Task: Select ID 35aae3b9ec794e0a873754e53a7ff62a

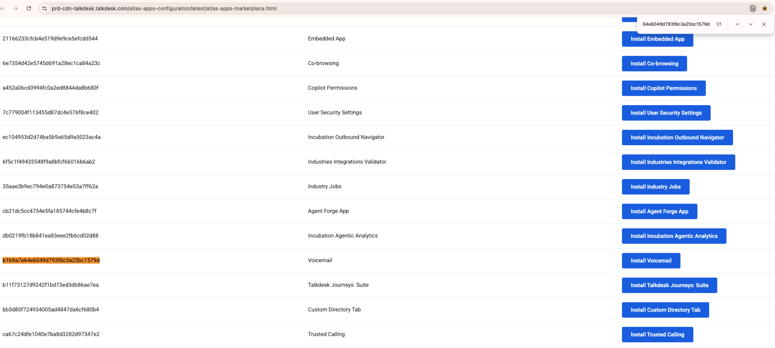Action: 50,186
